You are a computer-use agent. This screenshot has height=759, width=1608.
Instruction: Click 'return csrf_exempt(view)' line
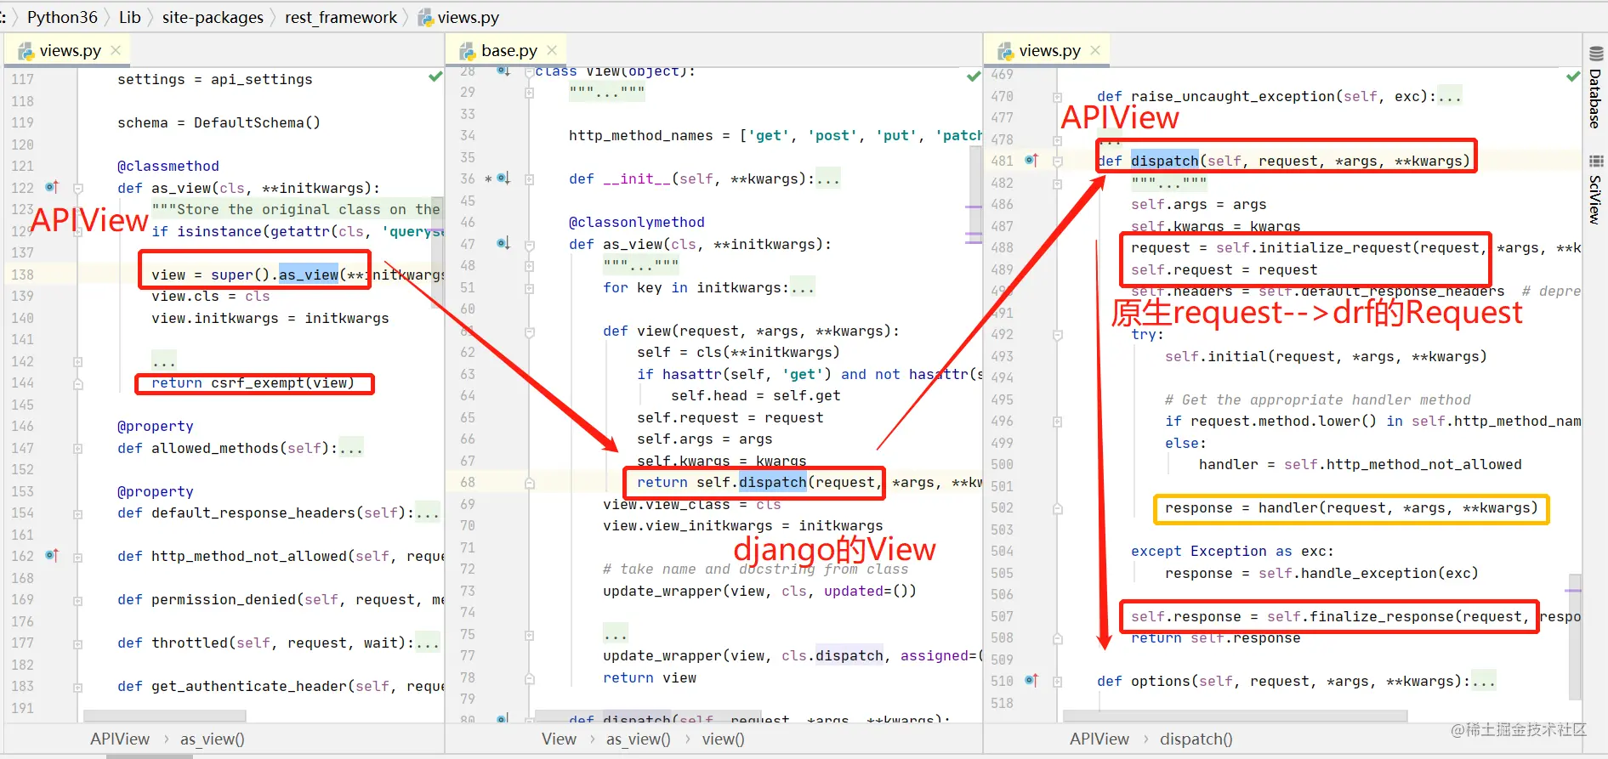click(x=253, y=382)
